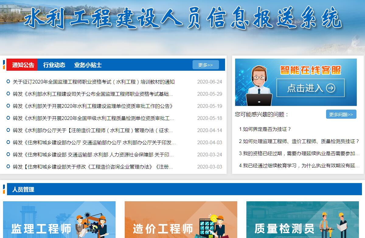Click the 智能在线客服 banner title
Screen dimensions: 365x238
tap(310, 70)
